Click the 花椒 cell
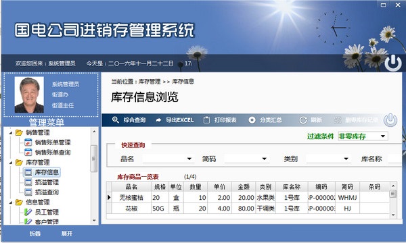406x243 pixels. 131,208
